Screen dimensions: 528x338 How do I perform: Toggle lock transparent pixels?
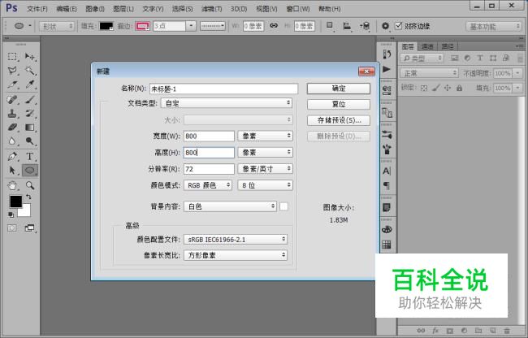[424, 89]
